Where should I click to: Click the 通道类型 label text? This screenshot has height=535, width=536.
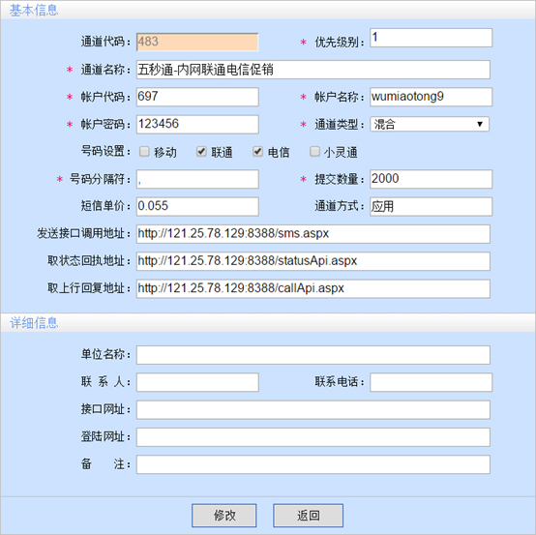point(339,125)
